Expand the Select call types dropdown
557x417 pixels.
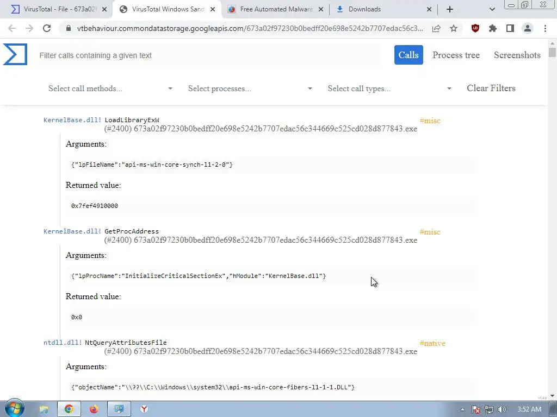(x=389, y=89)
